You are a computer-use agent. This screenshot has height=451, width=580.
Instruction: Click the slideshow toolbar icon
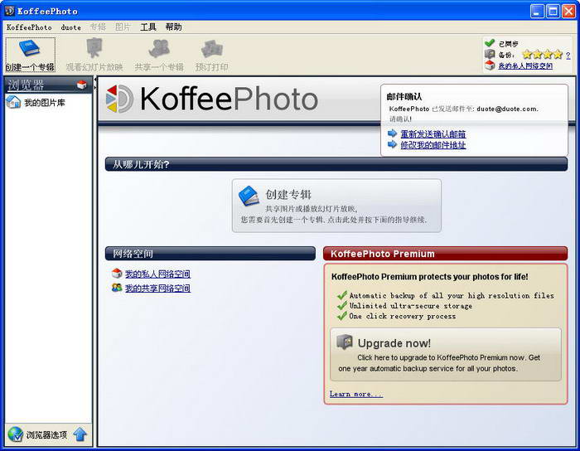pos(94,48)
